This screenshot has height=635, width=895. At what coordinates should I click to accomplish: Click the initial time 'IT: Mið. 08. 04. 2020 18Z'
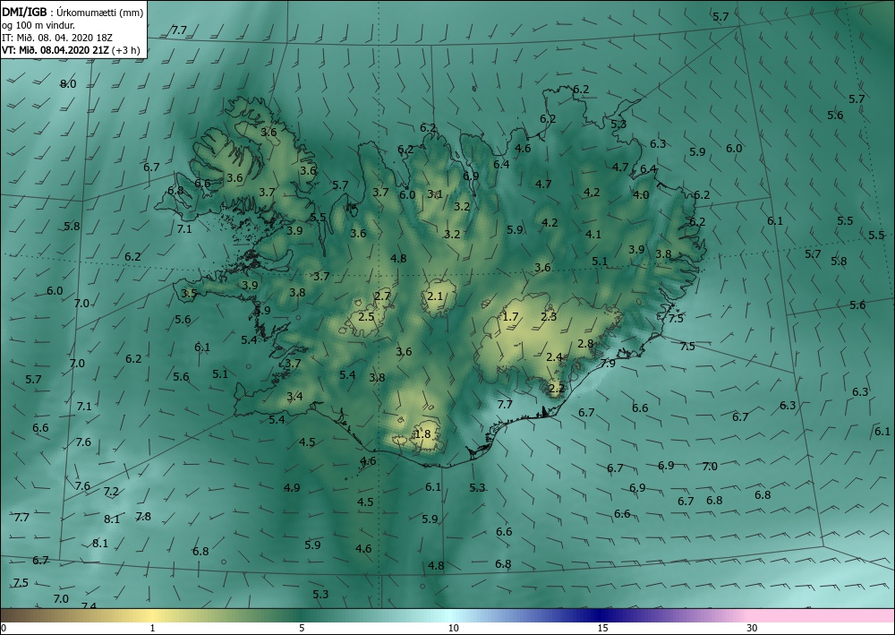pyautogui.click(x=57, y=37)
